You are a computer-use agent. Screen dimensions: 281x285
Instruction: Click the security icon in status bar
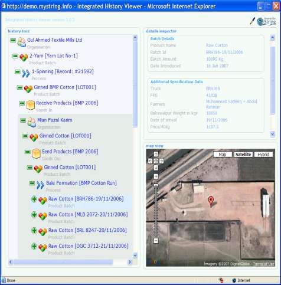point(221,280)
